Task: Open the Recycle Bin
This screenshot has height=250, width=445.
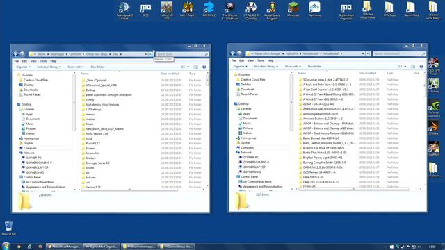Action: [x=8, y=228]
